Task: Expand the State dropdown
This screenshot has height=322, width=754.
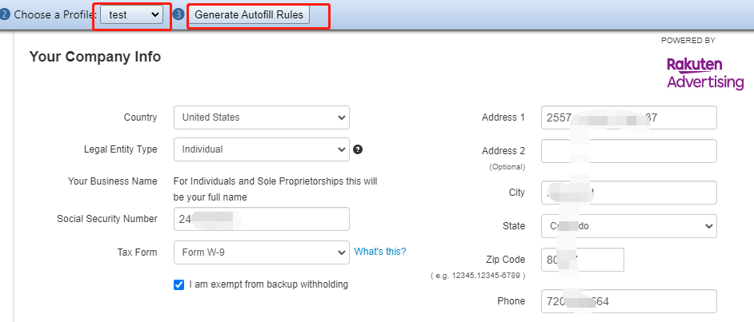Action: coord(629,226)
